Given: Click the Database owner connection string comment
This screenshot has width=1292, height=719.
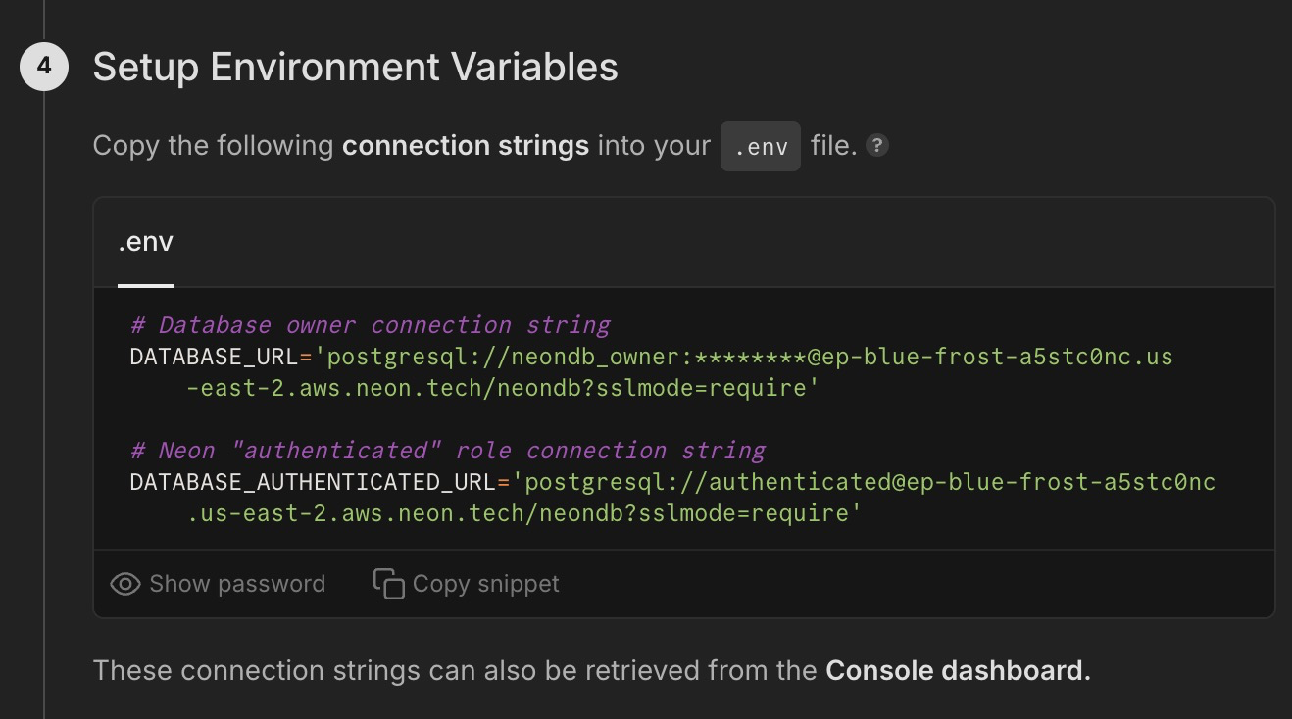Looking at the screenshot, I should point(370,325).
